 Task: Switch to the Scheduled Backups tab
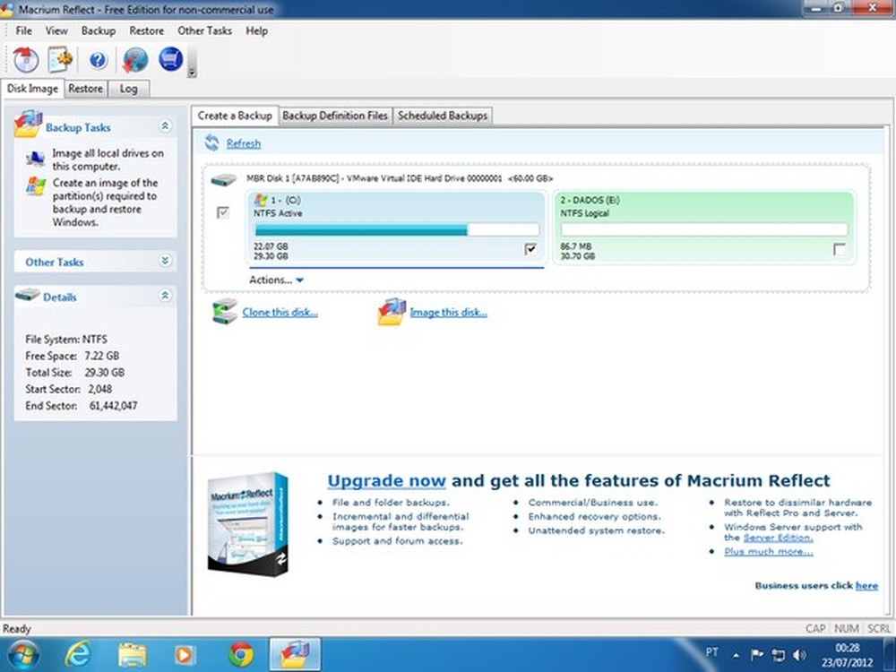(443, 116)
